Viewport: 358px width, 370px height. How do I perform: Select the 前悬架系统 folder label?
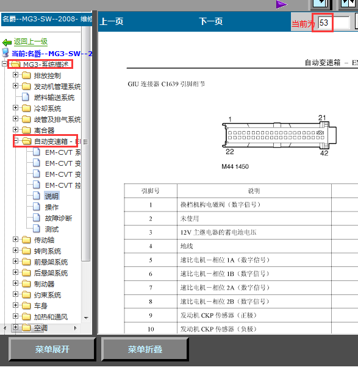pyautogui.click(x=51, y=262)
